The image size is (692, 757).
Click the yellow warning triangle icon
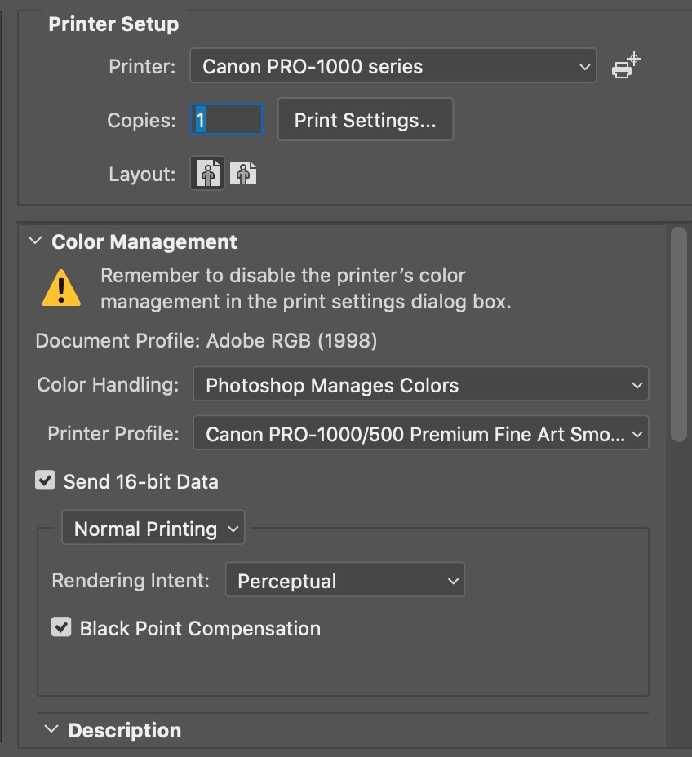tap(61, 288)
